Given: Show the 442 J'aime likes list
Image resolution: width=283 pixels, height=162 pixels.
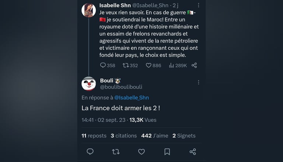Looking at the screenshot, I should (x=154, y=136).
